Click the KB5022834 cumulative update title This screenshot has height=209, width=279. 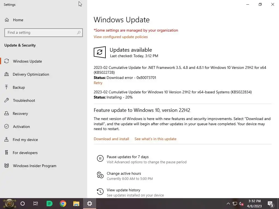coord(172,92)
